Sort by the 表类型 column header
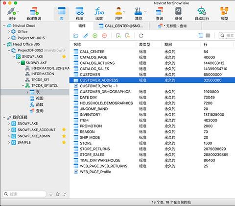 point(149,45)
